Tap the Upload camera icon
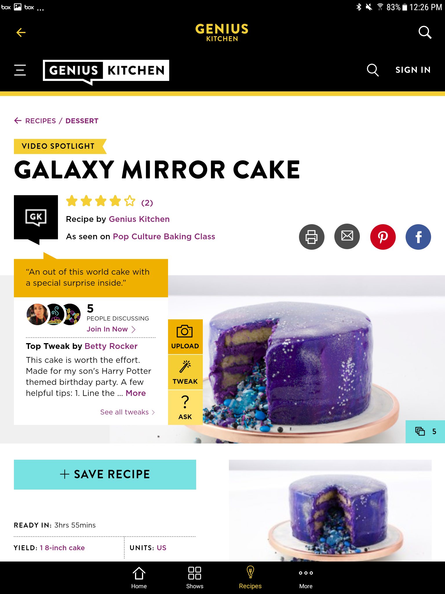 click(x=185, y=337)
